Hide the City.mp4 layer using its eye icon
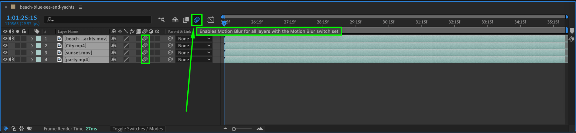 coord(5,46)
